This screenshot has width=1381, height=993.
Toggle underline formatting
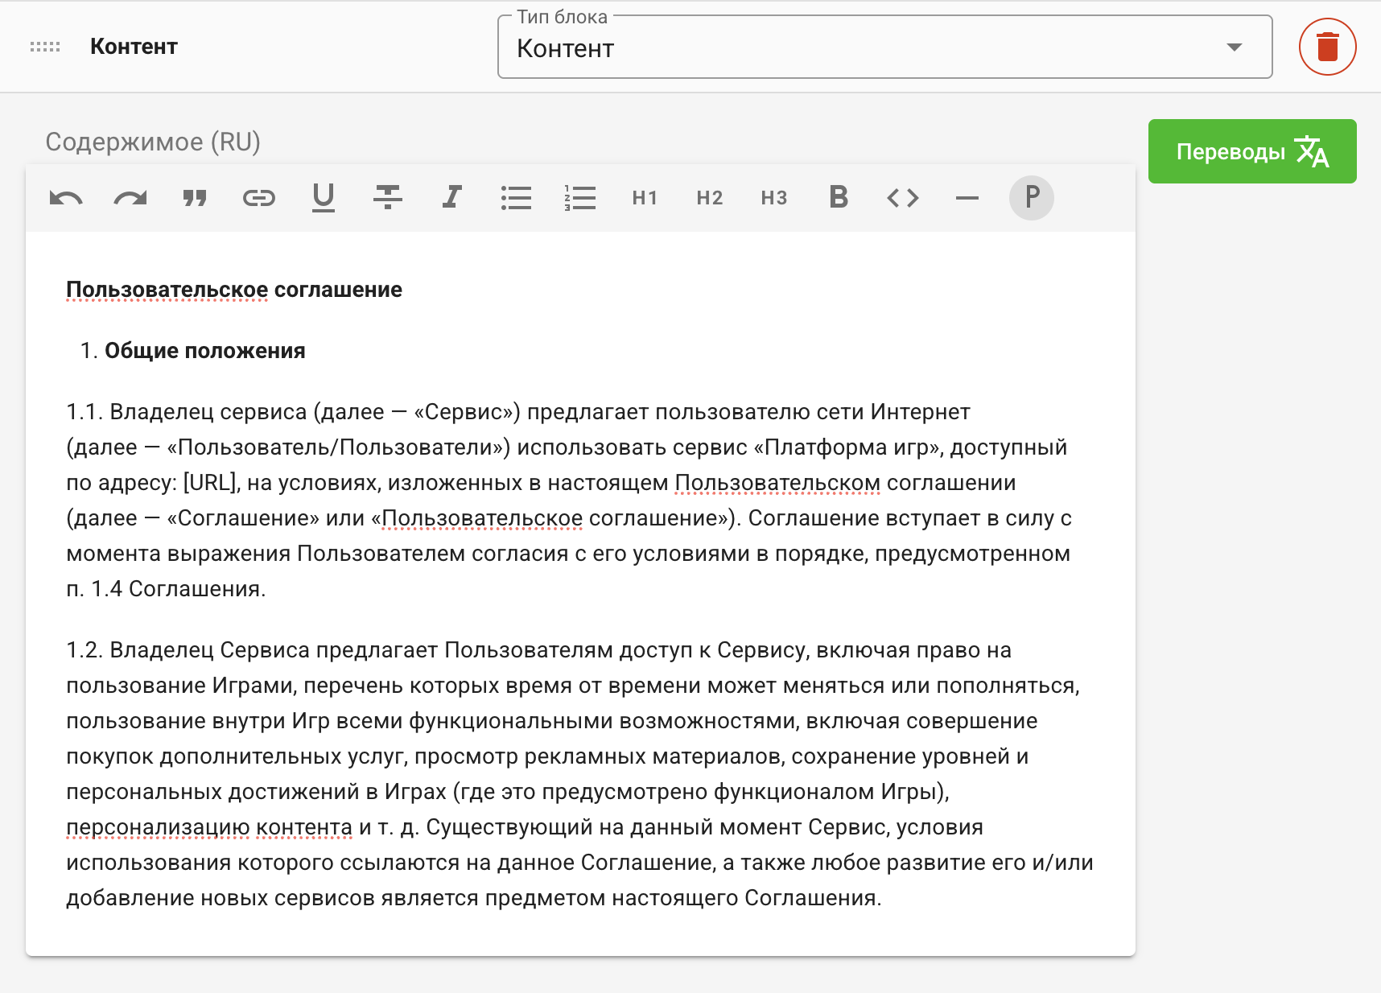point(324,198)
